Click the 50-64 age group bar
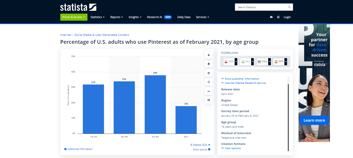The height and width of the screenshot is (158, 353). (x=155, y=104)
